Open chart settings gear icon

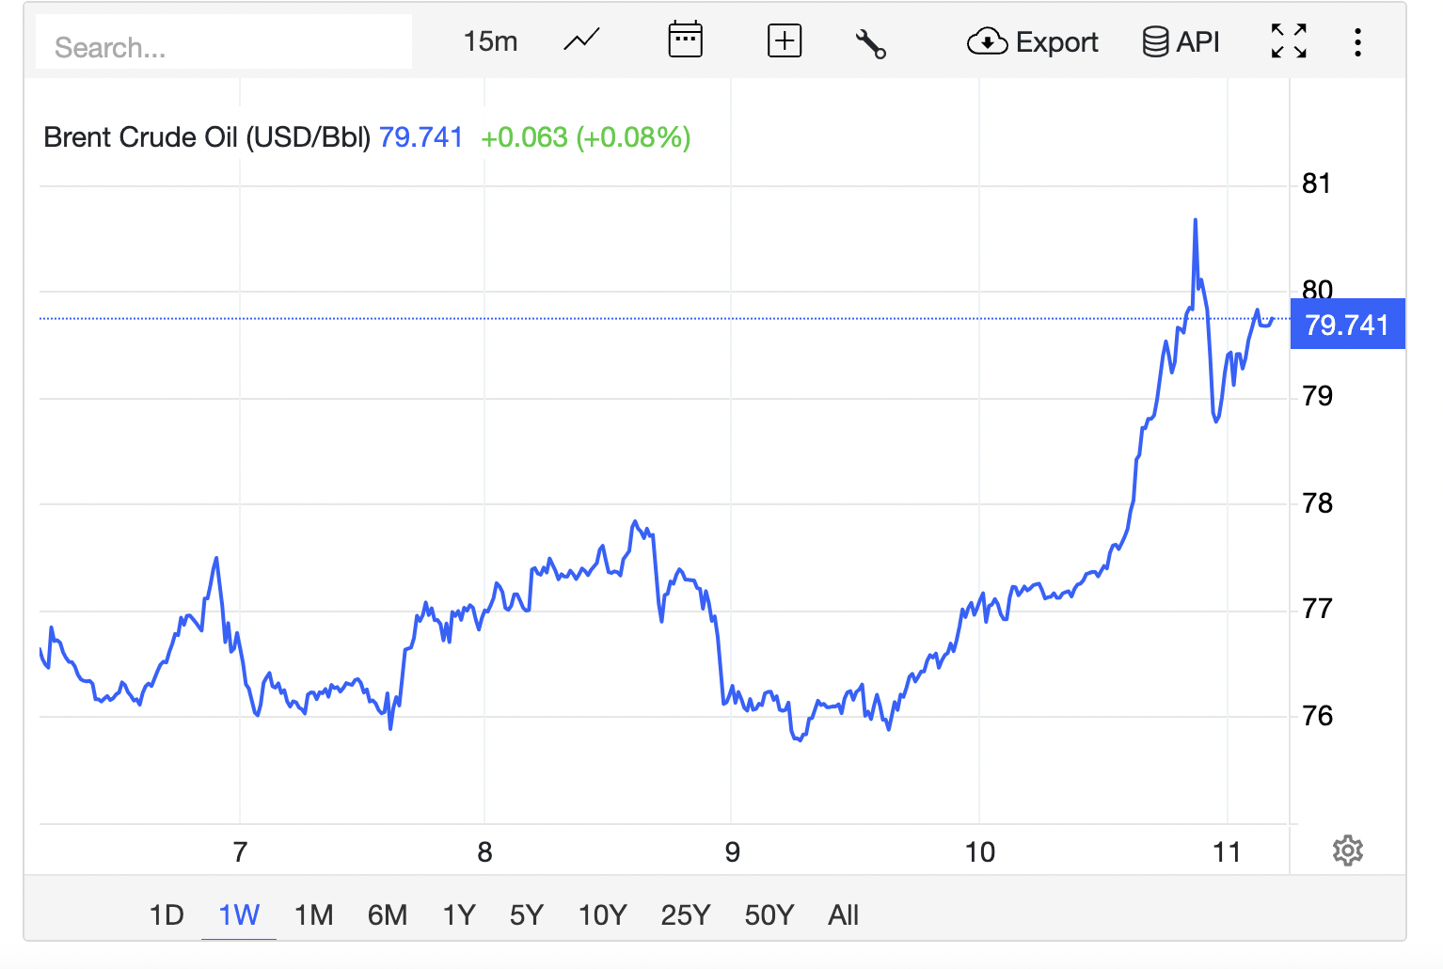tap(1348, 850)
